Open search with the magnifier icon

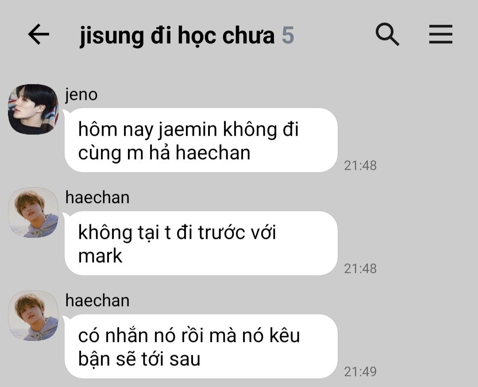click(x=387, y=34)
